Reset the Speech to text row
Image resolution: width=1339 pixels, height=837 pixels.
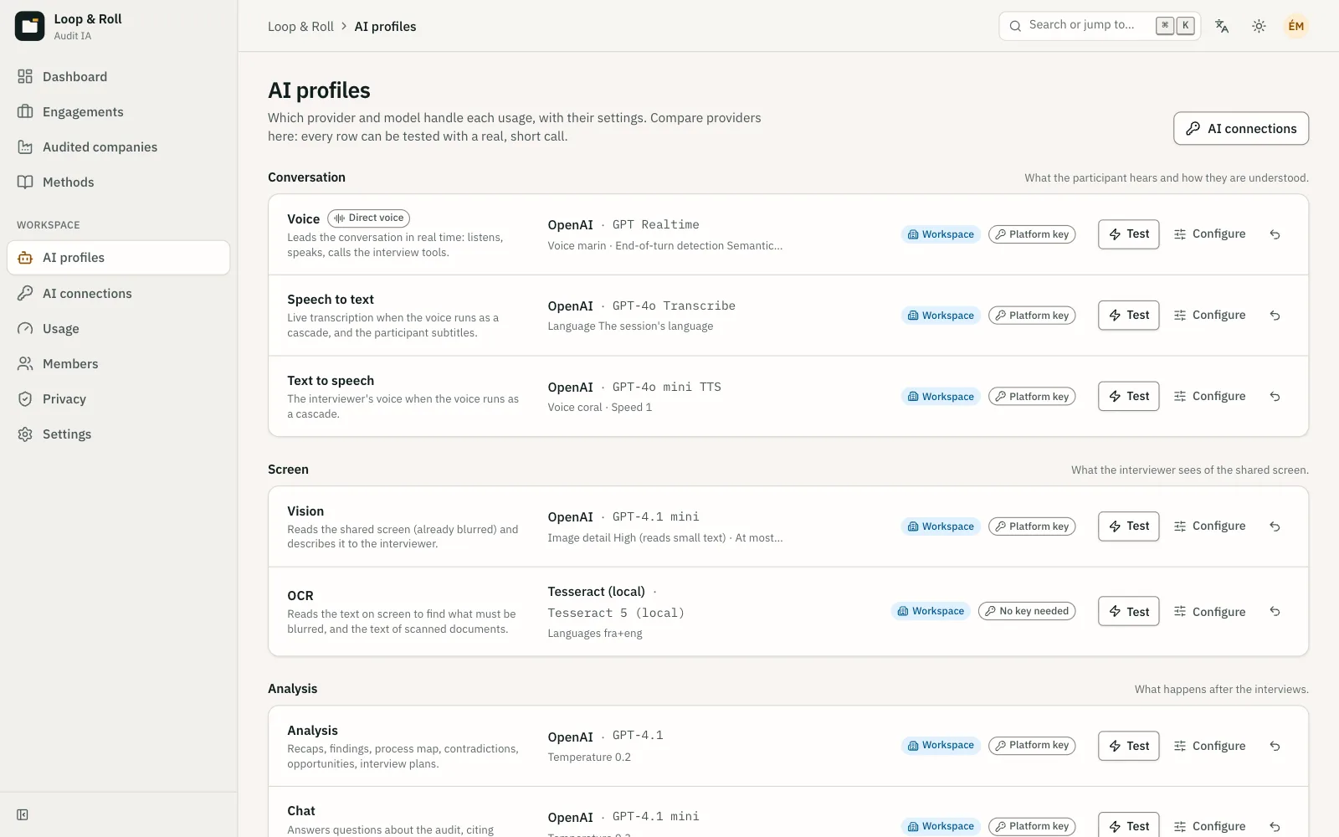point(1275,316)
